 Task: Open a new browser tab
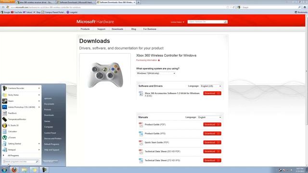coord(139,2)
